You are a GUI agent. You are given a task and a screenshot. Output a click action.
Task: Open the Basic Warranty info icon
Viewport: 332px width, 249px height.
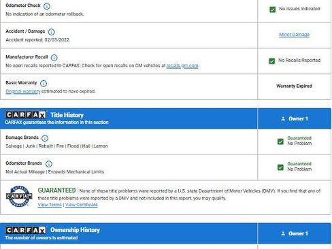click(44, 84)
